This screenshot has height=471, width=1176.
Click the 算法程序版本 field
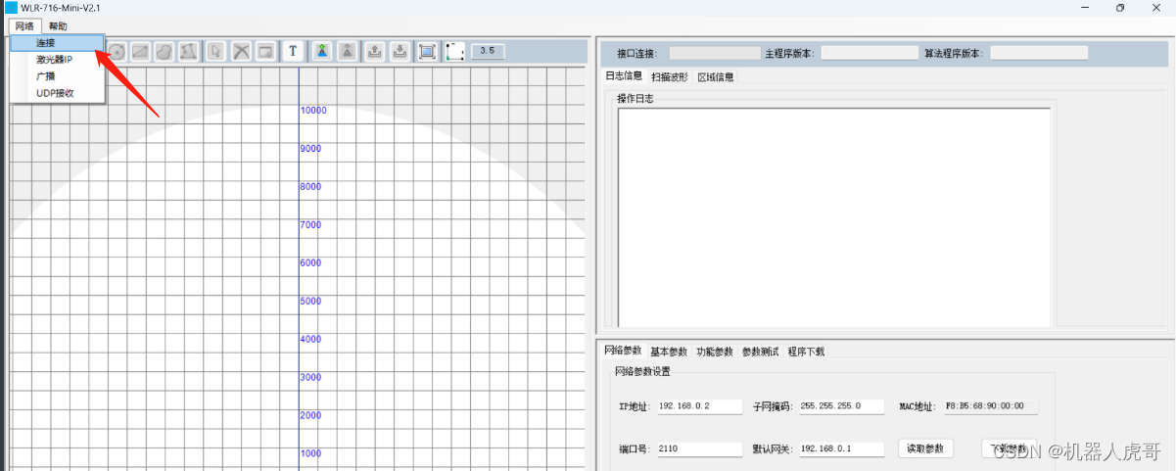[1039, 53]
